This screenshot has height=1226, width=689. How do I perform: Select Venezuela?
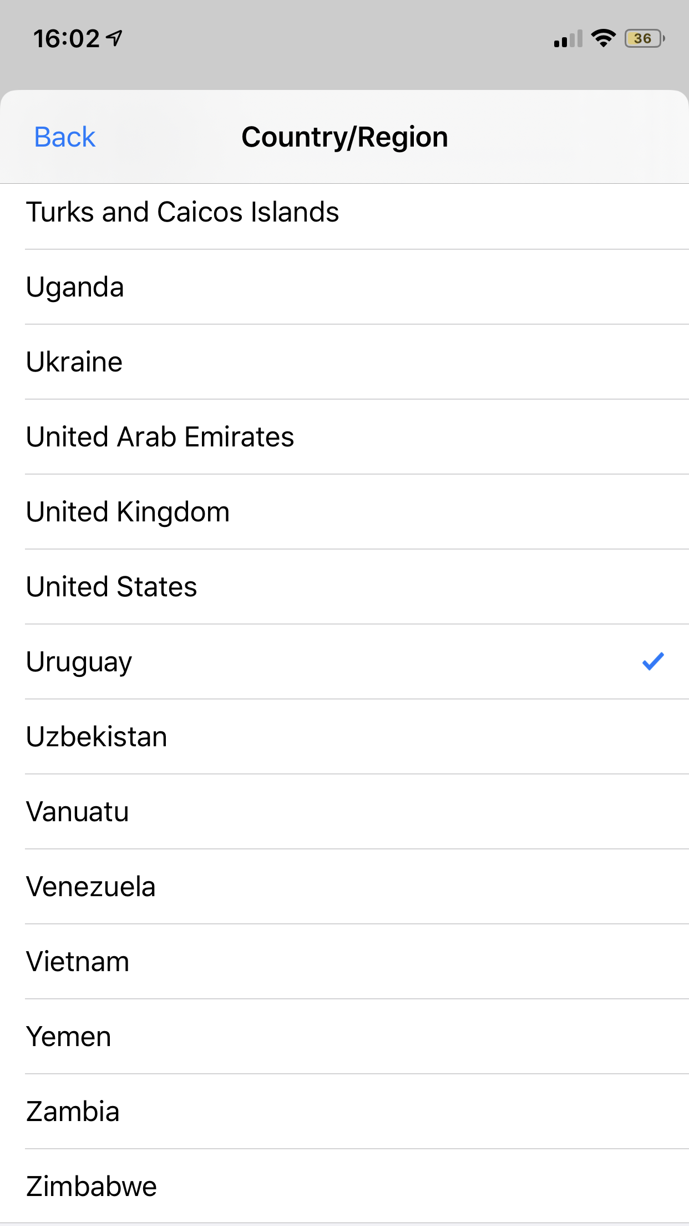(x=91, y=887)
